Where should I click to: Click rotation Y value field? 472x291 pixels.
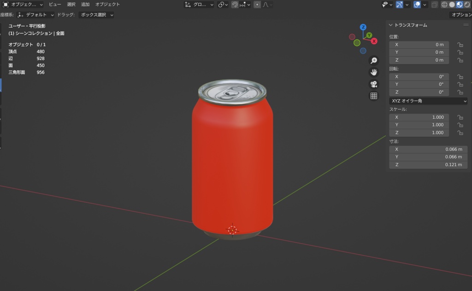click(419, 84)
